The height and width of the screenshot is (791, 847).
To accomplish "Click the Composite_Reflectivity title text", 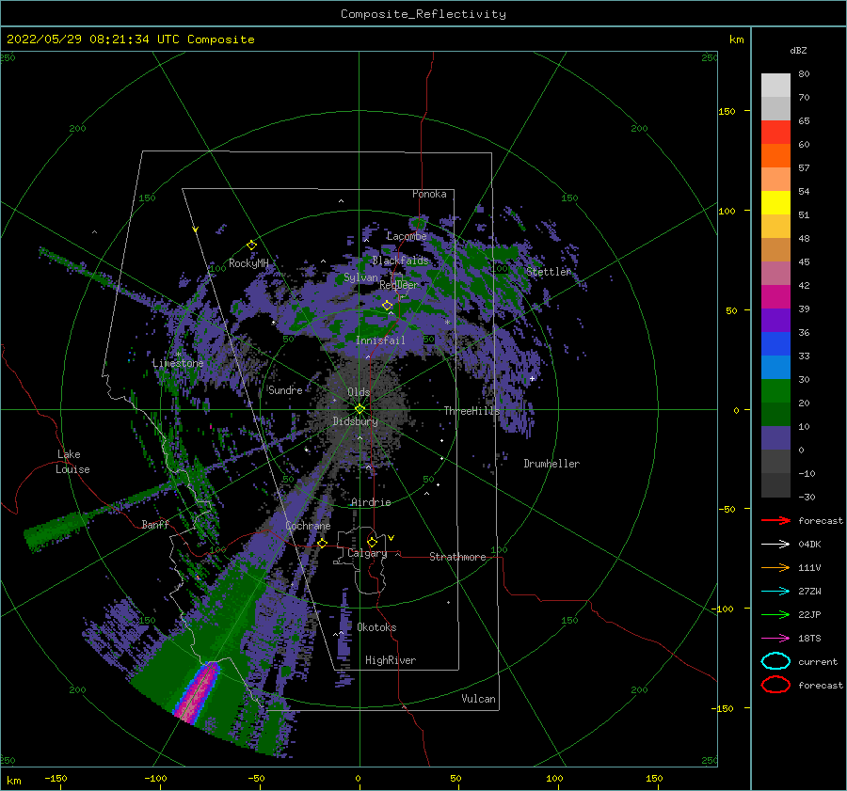I will pyautogui.click(x=423, y=14).
